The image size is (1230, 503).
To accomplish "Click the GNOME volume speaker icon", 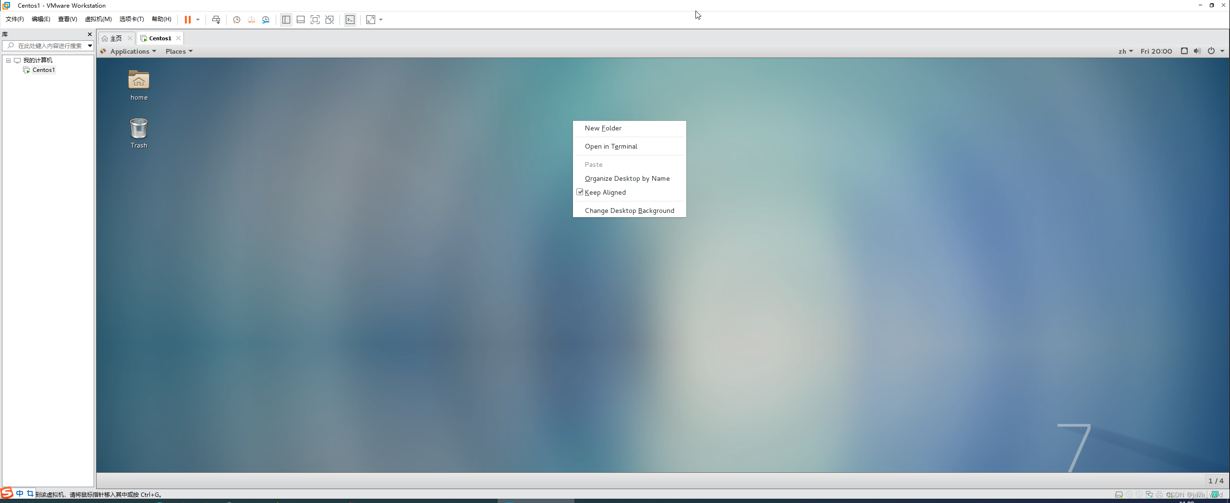I will click(1197, 51).
